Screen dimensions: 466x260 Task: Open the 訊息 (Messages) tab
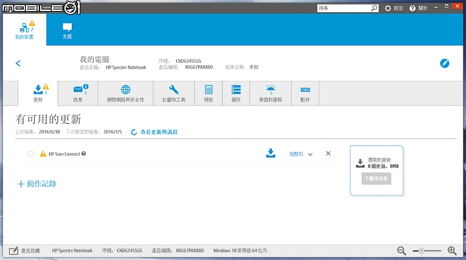(78, 93)
